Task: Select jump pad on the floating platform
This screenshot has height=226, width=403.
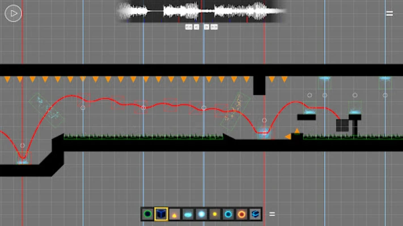Action: (x=309, y=112)
